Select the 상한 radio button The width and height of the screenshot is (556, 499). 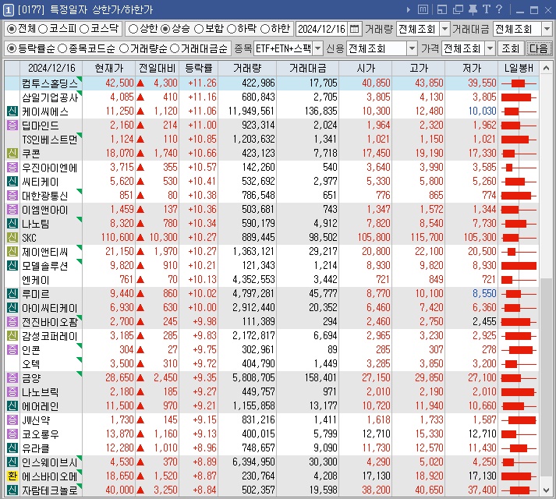coord(133,29)
